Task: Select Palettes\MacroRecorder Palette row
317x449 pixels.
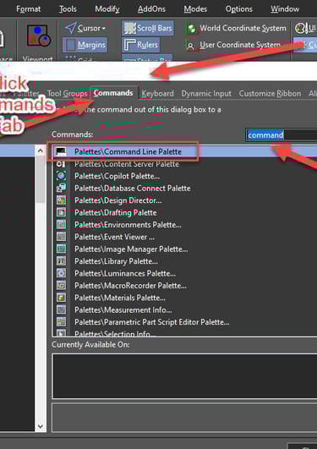Action: [184, 286]
